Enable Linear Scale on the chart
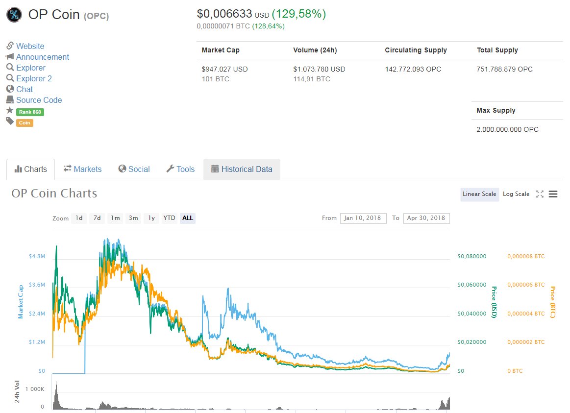Viewport: 570px width, 413px height. 479,194
